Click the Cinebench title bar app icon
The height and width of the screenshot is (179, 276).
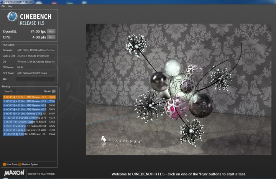tap(2, 2)
